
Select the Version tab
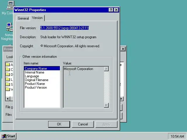click(37, 18)
